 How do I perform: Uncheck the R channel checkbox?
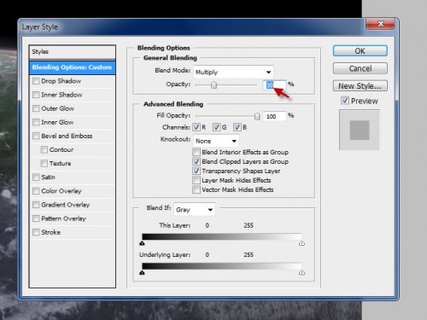[x=196, y=127]
